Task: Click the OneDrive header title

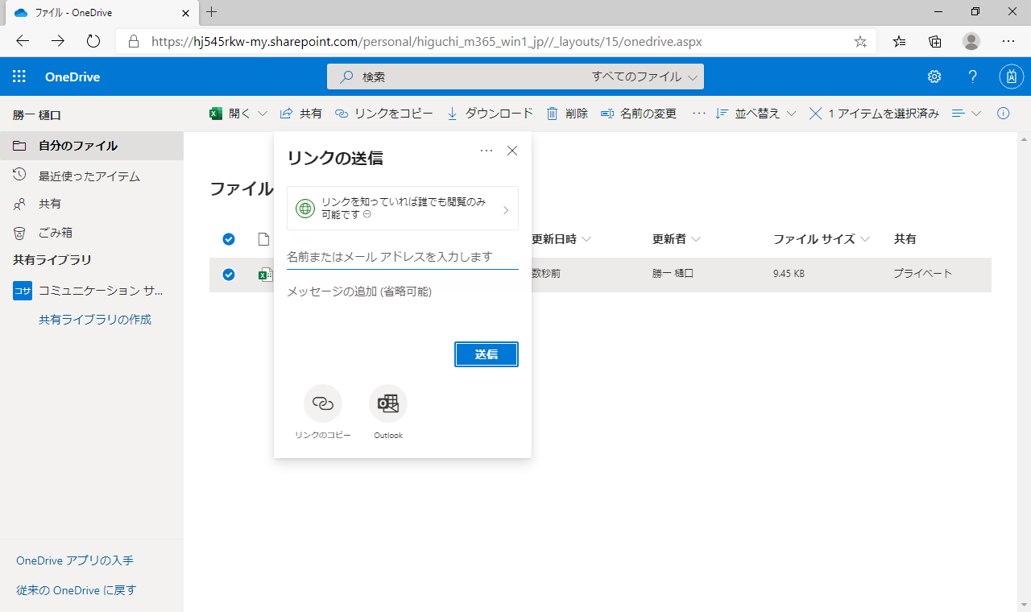Action: [x=72, y=77]
